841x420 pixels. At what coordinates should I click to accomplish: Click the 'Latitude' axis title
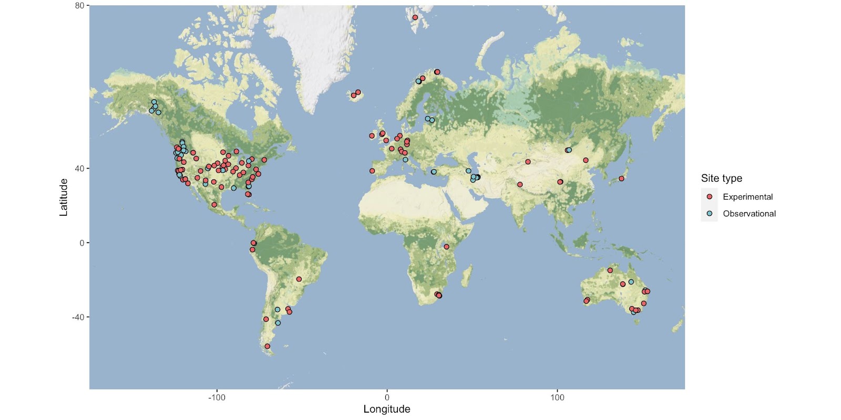pyautogui.click(x=64, y=197)
